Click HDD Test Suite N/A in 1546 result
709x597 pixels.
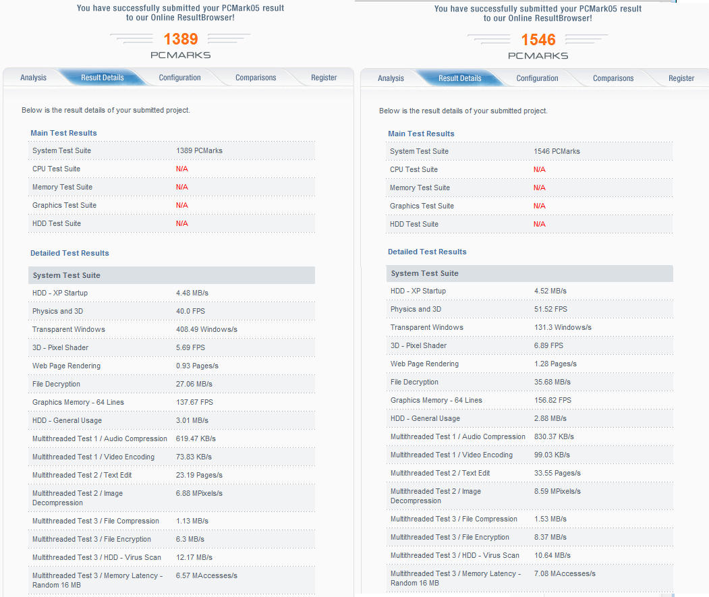(x=540, y=224)
